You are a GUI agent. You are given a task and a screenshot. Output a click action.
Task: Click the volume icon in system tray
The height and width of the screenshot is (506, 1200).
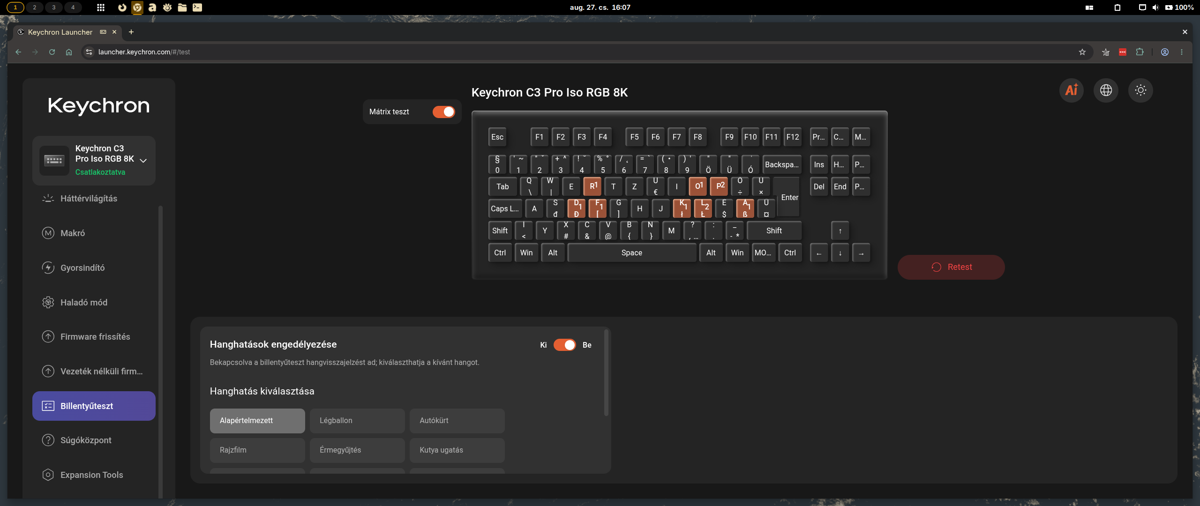pos(1155,7)
